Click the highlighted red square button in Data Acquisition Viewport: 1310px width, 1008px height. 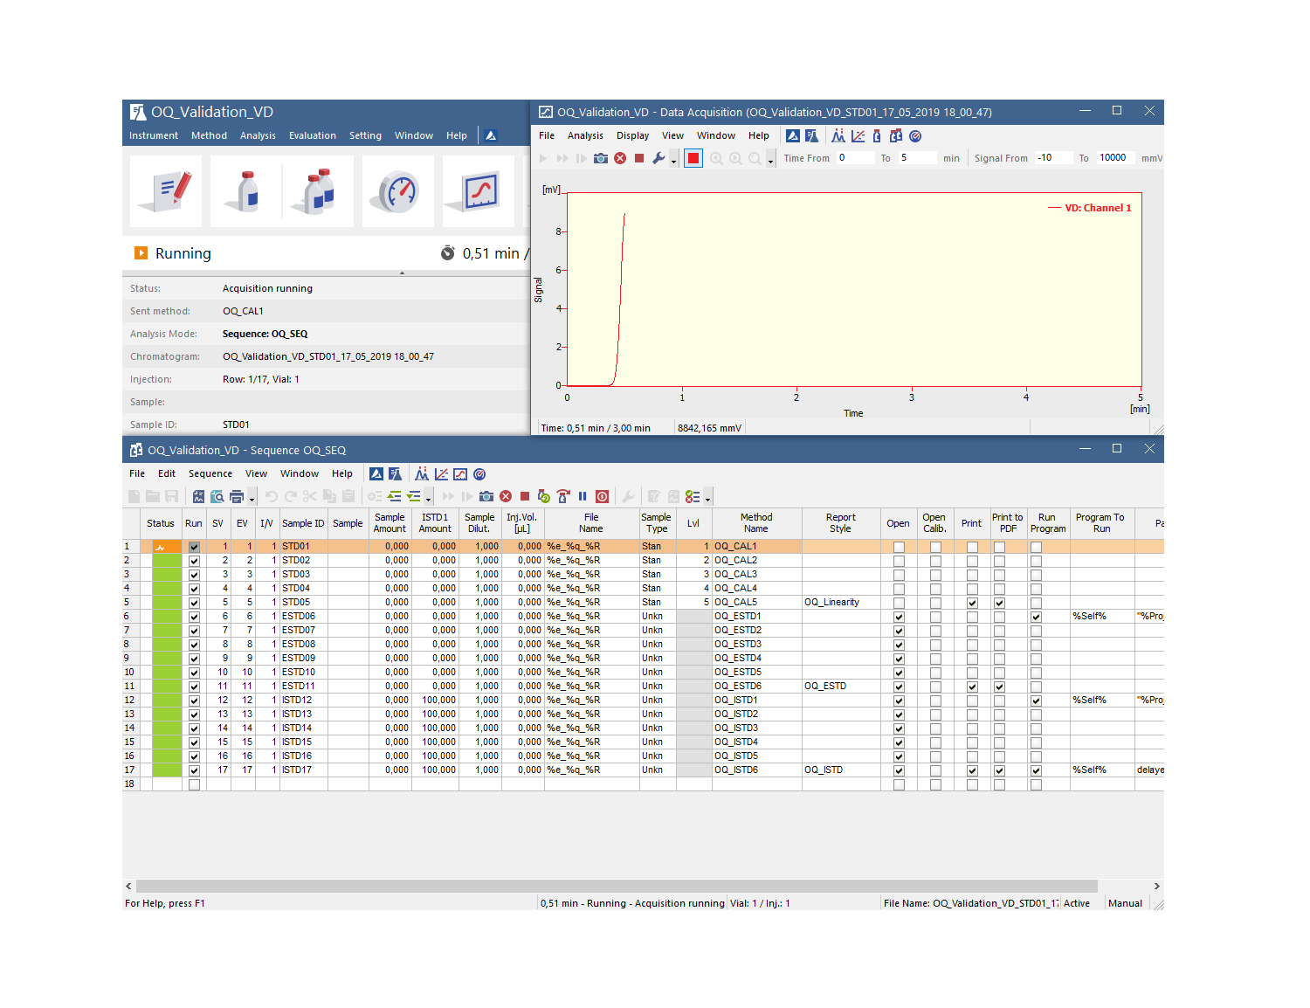pos(693,158)
